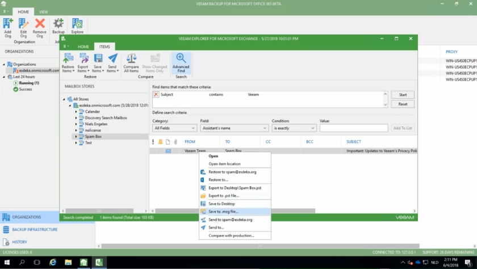Click the taskbar clock showing 2:11 PM
477x269 pixels.
click(x=451, y=262)
